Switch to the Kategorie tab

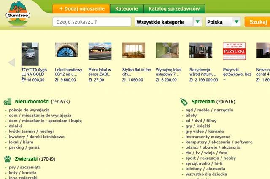[127, 9]
